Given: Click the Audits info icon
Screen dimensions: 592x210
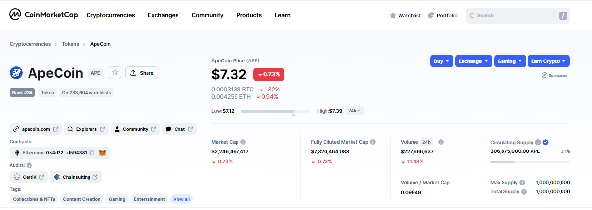Looking at the screenshot, I should point(30,165).
